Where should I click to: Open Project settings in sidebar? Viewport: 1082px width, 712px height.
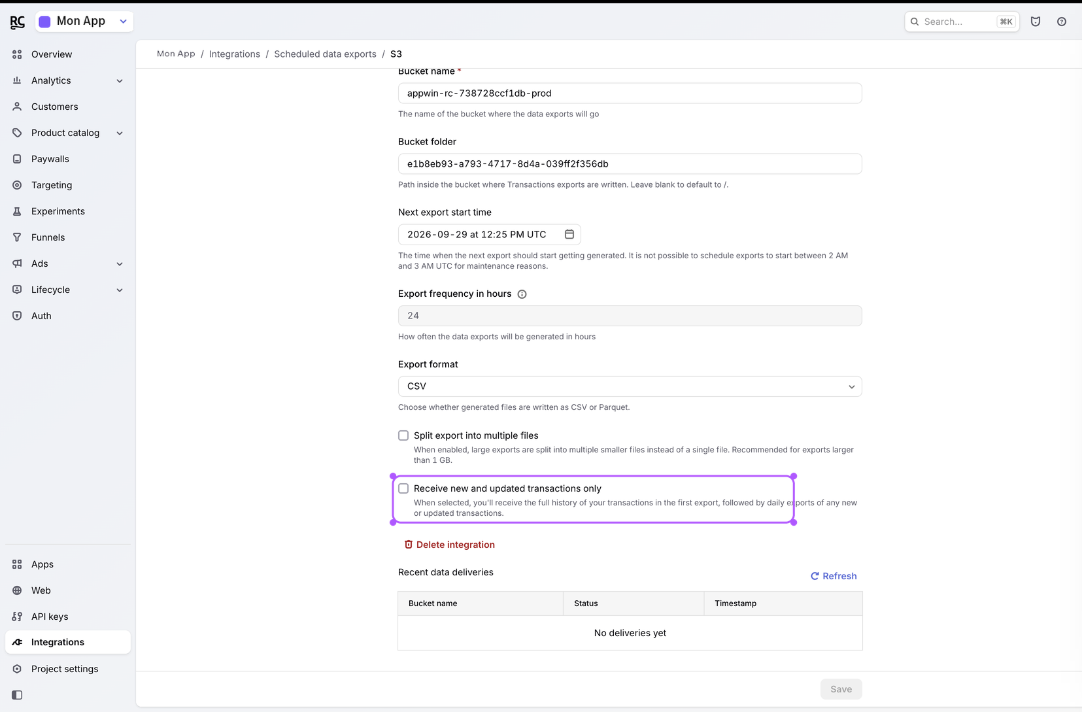68,669
